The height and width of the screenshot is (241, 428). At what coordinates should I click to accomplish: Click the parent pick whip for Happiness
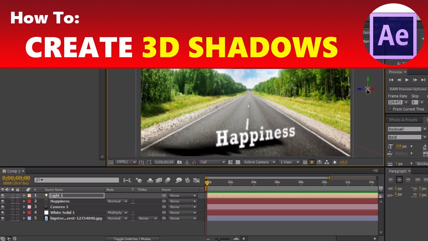click(x=164, y=201)
